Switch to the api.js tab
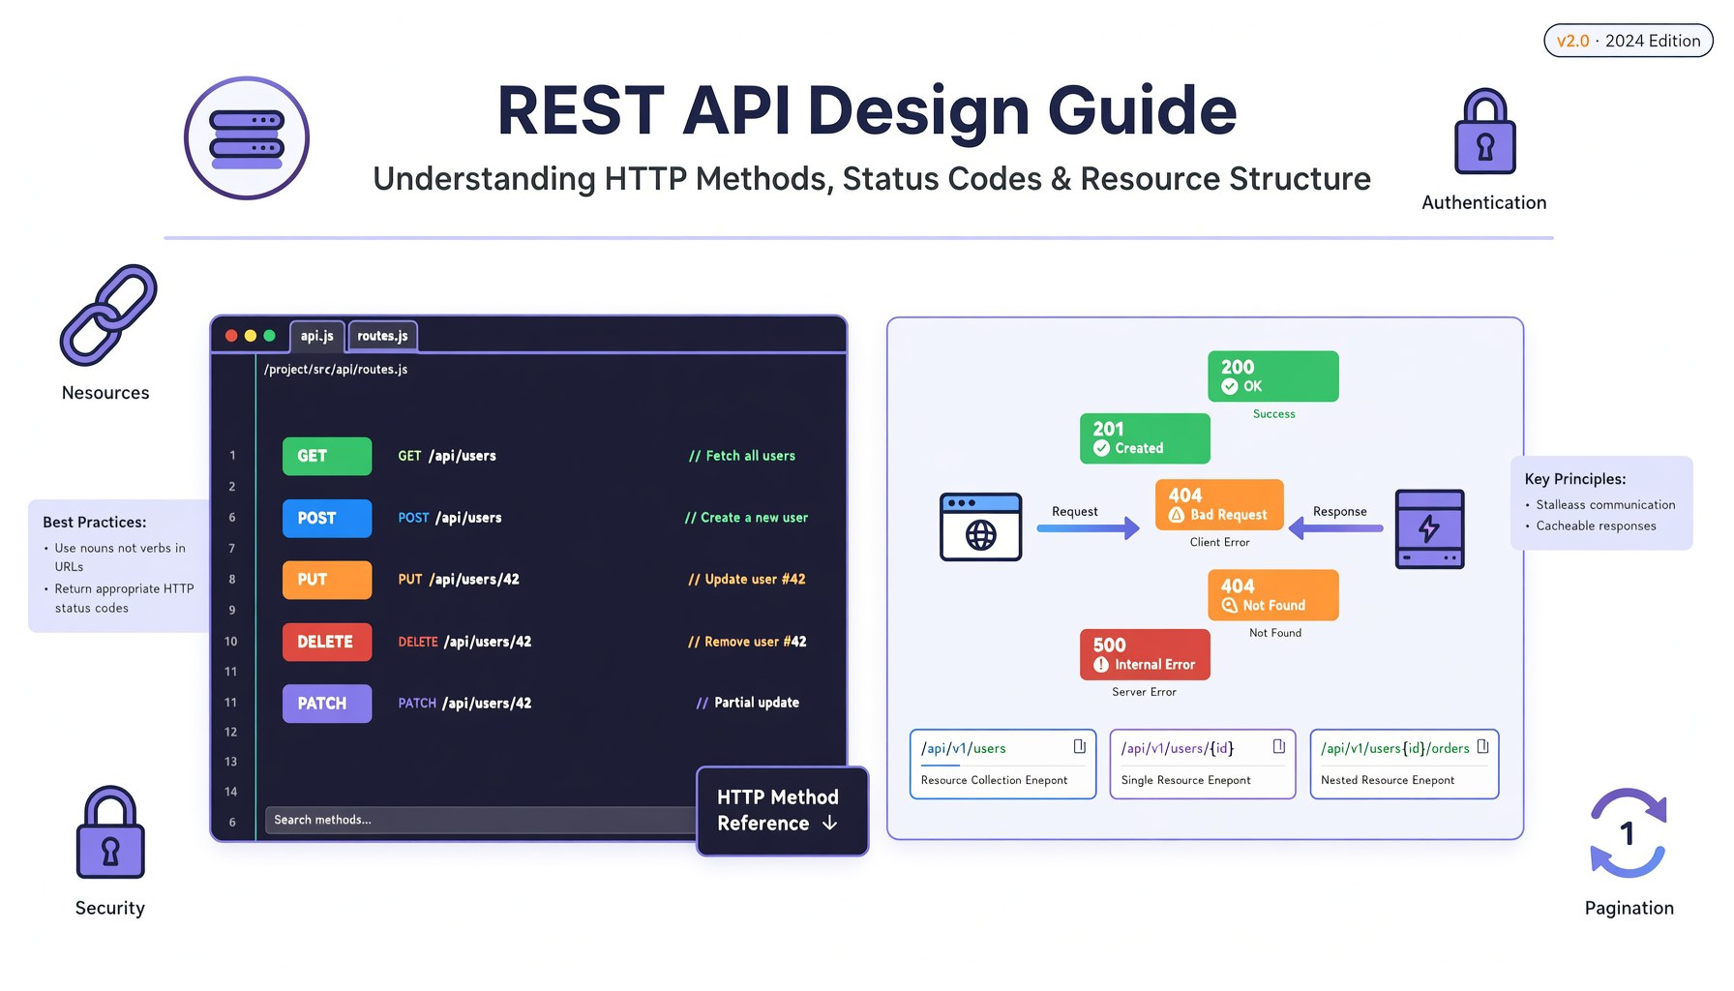 (x=316, y=336)
